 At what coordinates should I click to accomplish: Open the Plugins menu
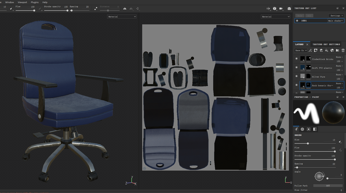coord(35,2)
